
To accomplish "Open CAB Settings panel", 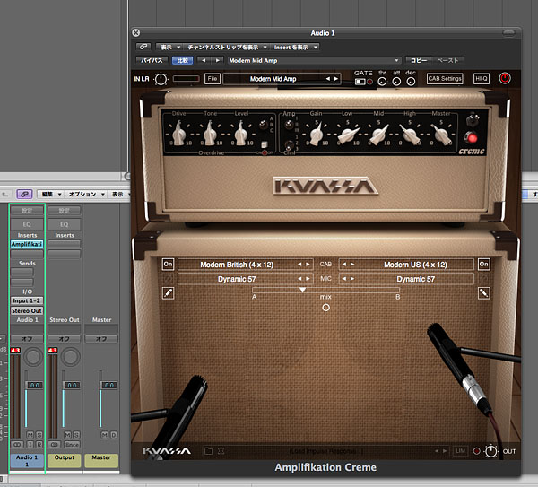I will (x=445, y=79).
